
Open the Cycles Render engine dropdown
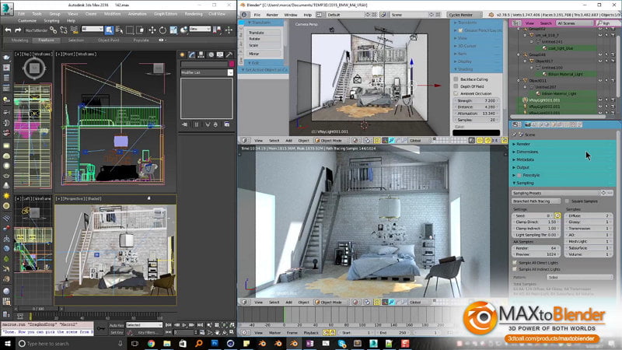(463, 15)
